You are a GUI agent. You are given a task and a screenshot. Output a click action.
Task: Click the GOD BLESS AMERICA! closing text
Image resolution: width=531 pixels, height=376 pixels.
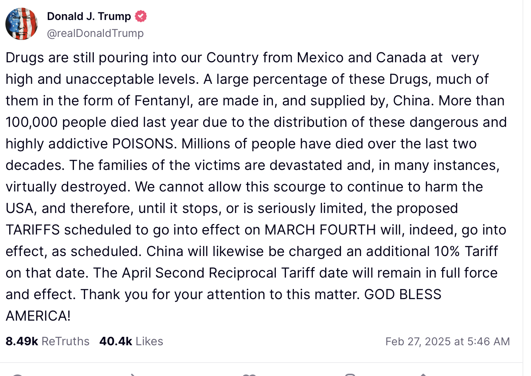pos(223,305)
